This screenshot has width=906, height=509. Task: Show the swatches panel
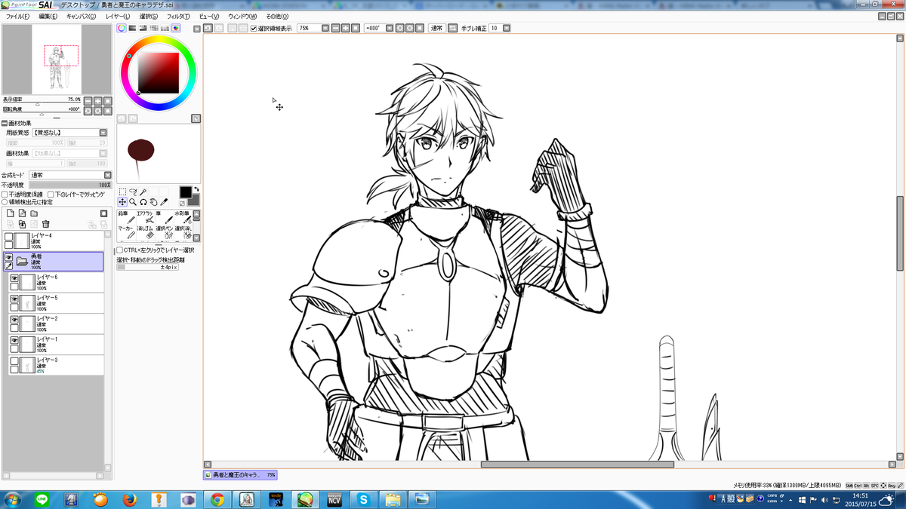point(165,28)
